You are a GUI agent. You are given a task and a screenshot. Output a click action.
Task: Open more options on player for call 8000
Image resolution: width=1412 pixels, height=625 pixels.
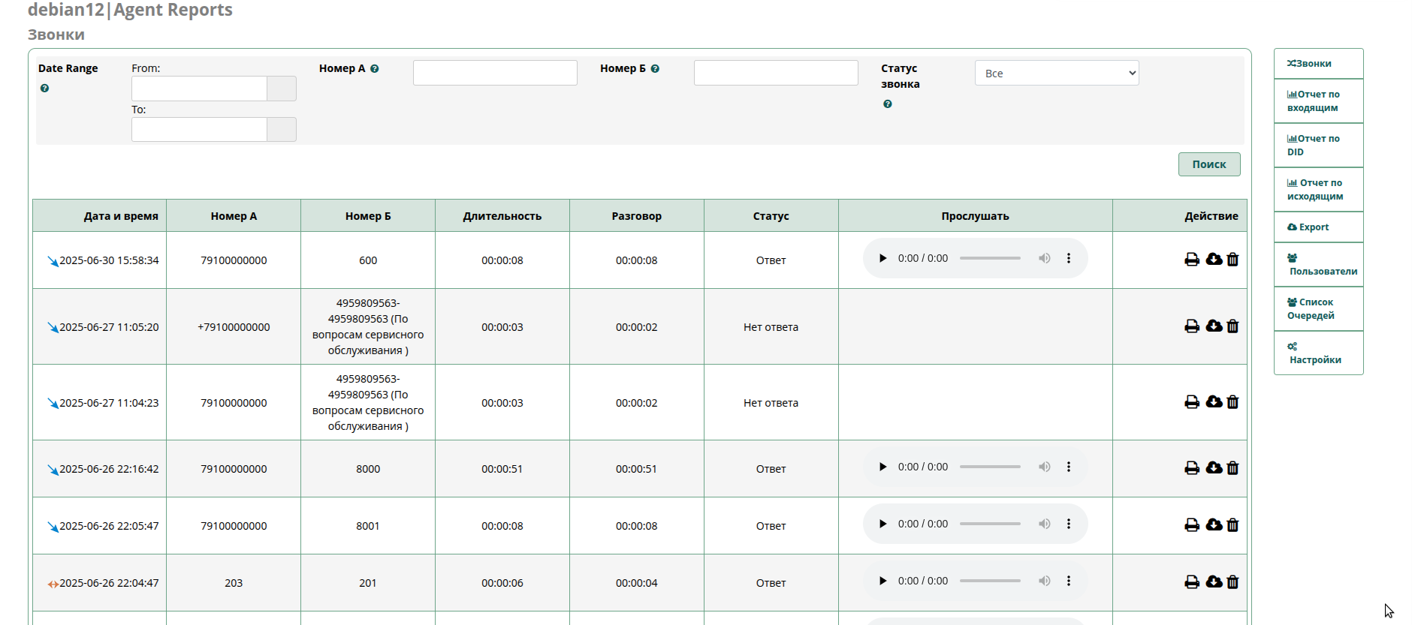pyautogui.click(x=1069, y=467)
